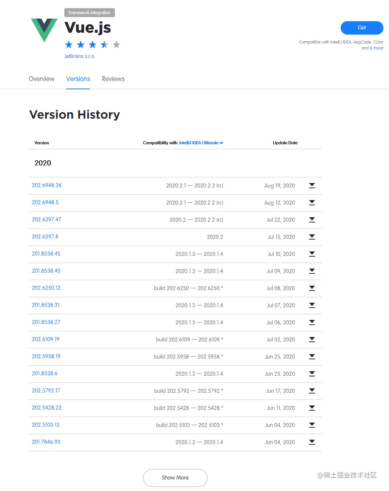
Task: Download version 201.8538.27 using its arrow icon
Action: 312,322
